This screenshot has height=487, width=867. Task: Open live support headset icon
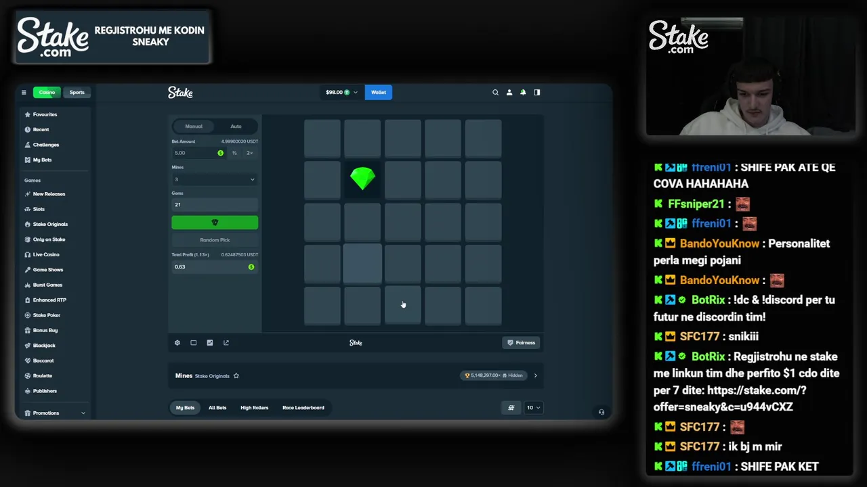pos(601,412)
